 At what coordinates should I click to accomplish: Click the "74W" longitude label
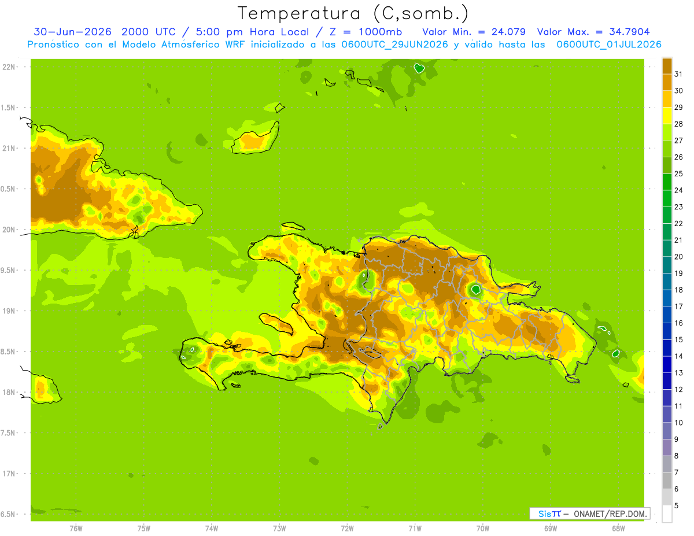212,528
